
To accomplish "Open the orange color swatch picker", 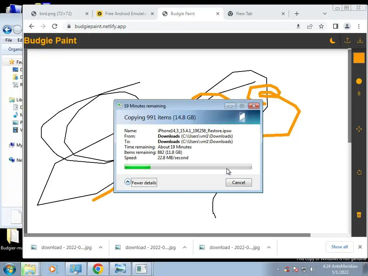I will pos(359,58).
